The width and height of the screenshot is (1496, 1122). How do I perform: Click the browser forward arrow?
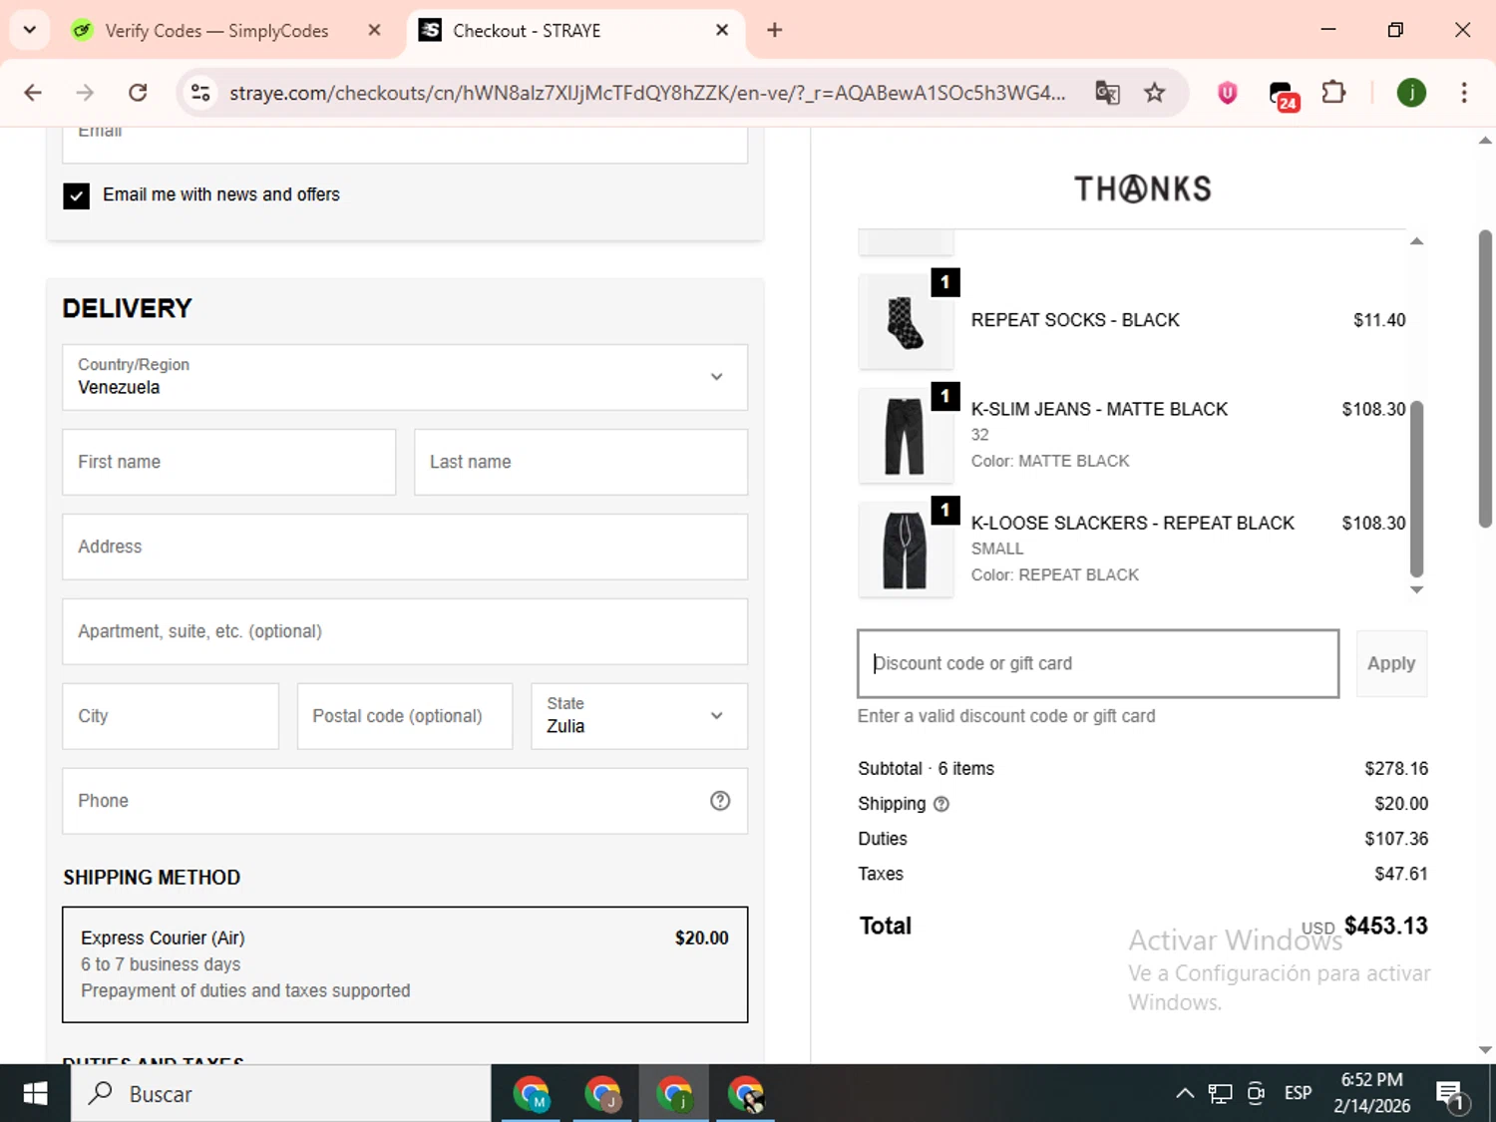click(85, 93)
